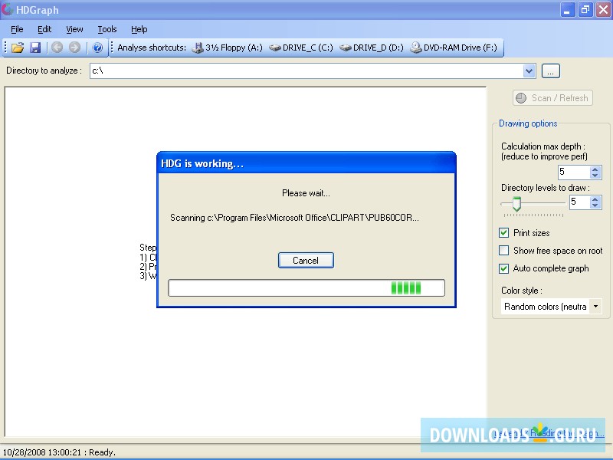Click the status bar "Ready." message
Image resolution: width=613 pixels, height=460 pixels.
click(102, 452)
